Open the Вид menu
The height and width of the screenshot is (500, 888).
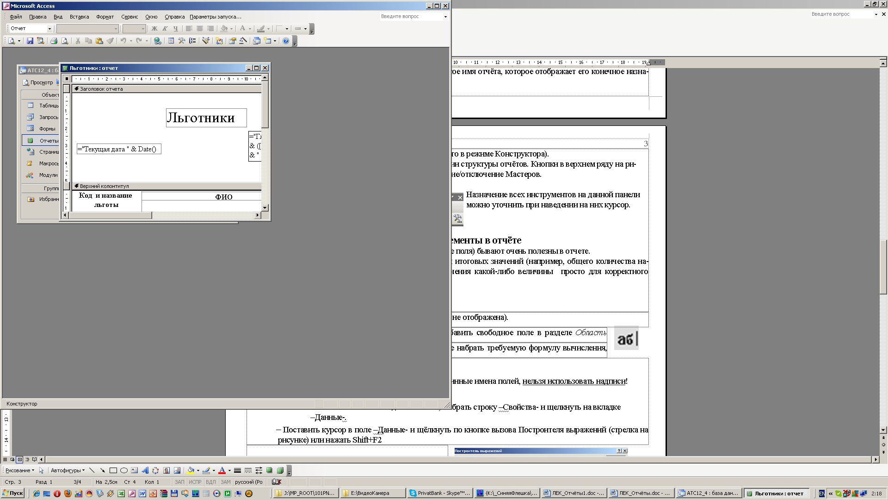pyautogui.click(x=58, y=17)
